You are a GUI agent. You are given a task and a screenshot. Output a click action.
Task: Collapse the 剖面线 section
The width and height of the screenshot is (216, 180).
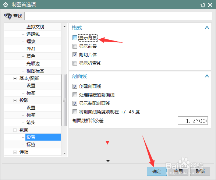click(207, 76)
